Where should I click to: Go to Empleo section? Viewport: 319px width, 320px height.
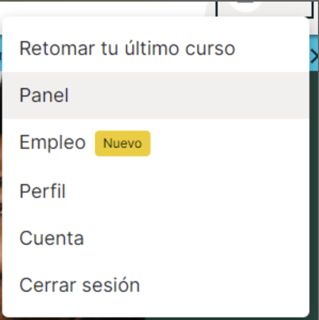click(156, 142)
